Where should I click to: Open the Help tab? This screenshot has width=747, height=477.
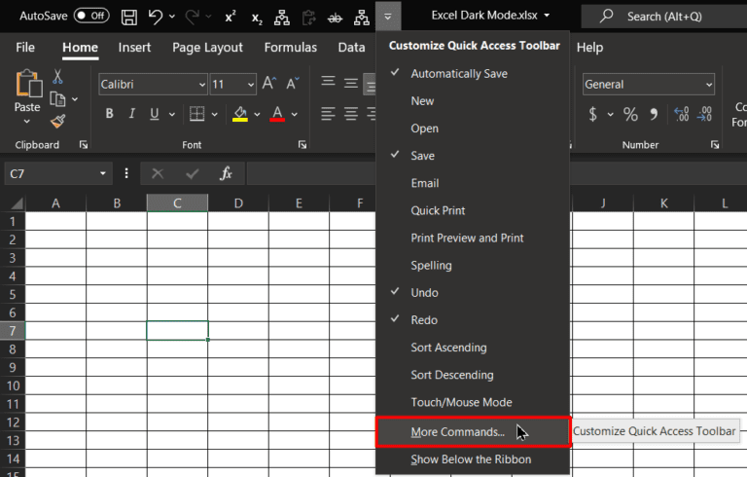(x=589, y=48)
